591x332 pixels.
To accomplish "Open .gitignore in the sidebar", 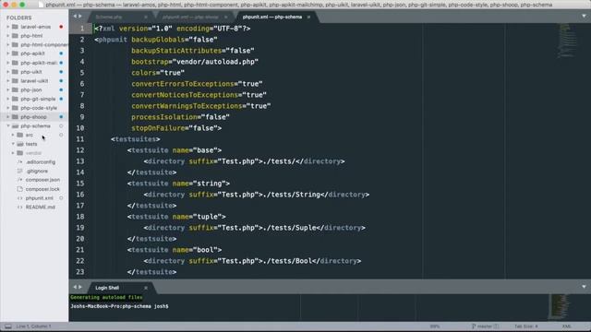I will click(x=37, y=172).
